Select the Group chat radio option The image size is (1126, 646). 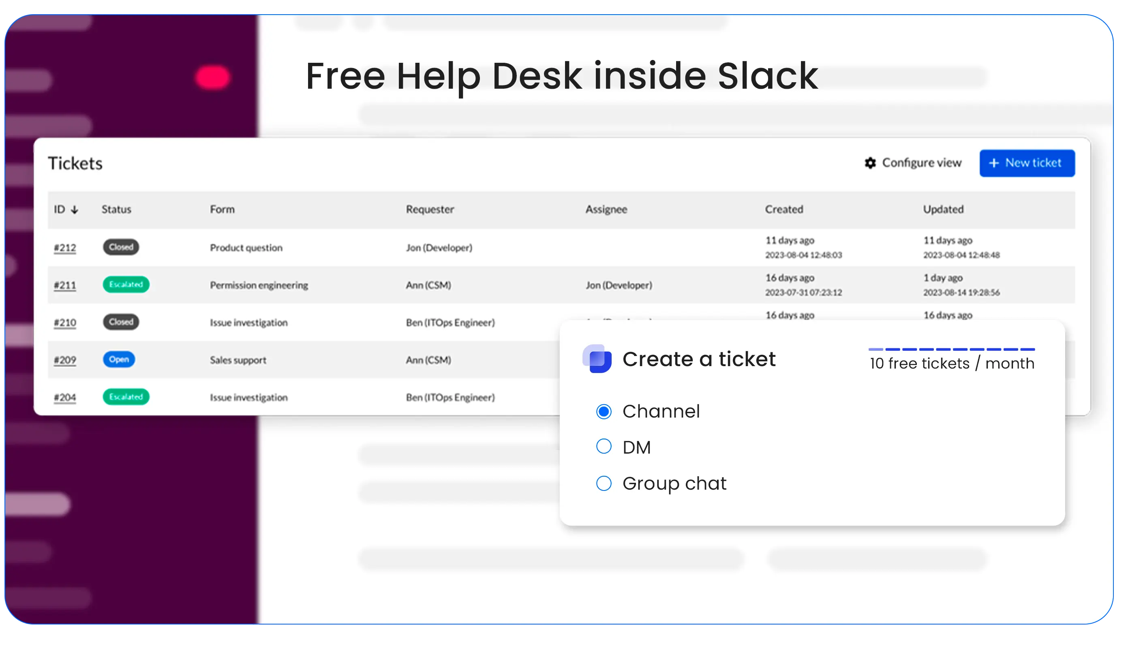pyautogui.click(x=604, y=483)
